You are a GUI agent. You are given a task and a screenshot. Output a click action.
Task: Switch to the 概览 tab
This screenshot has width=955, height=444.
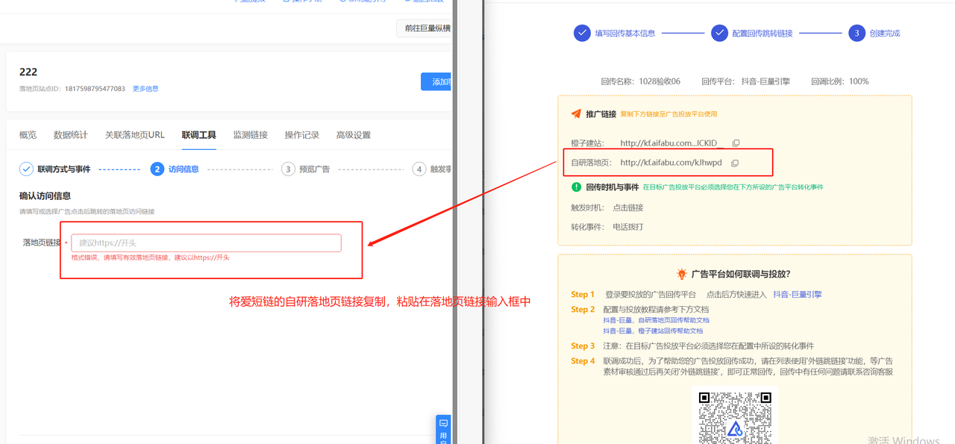point(28,135)
